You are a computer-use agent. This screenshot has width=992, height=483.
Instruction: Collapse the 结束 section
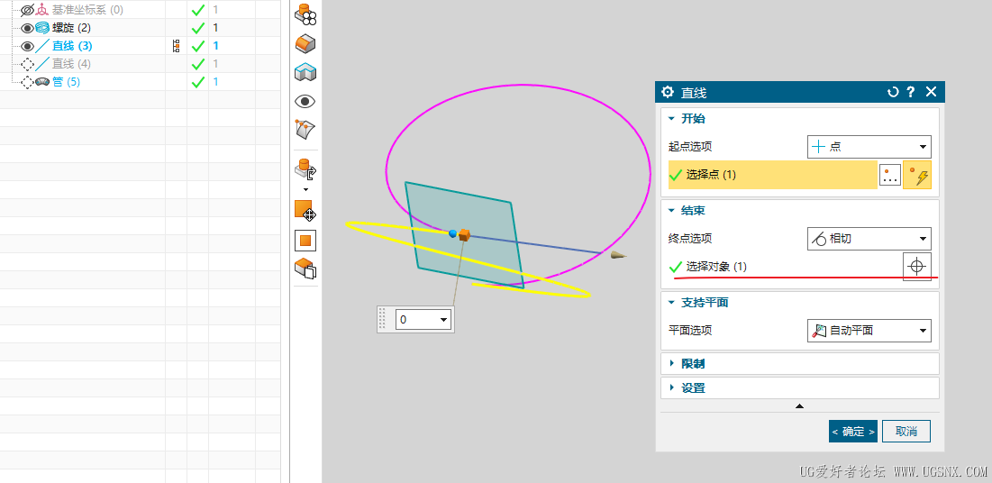[672, 210]
